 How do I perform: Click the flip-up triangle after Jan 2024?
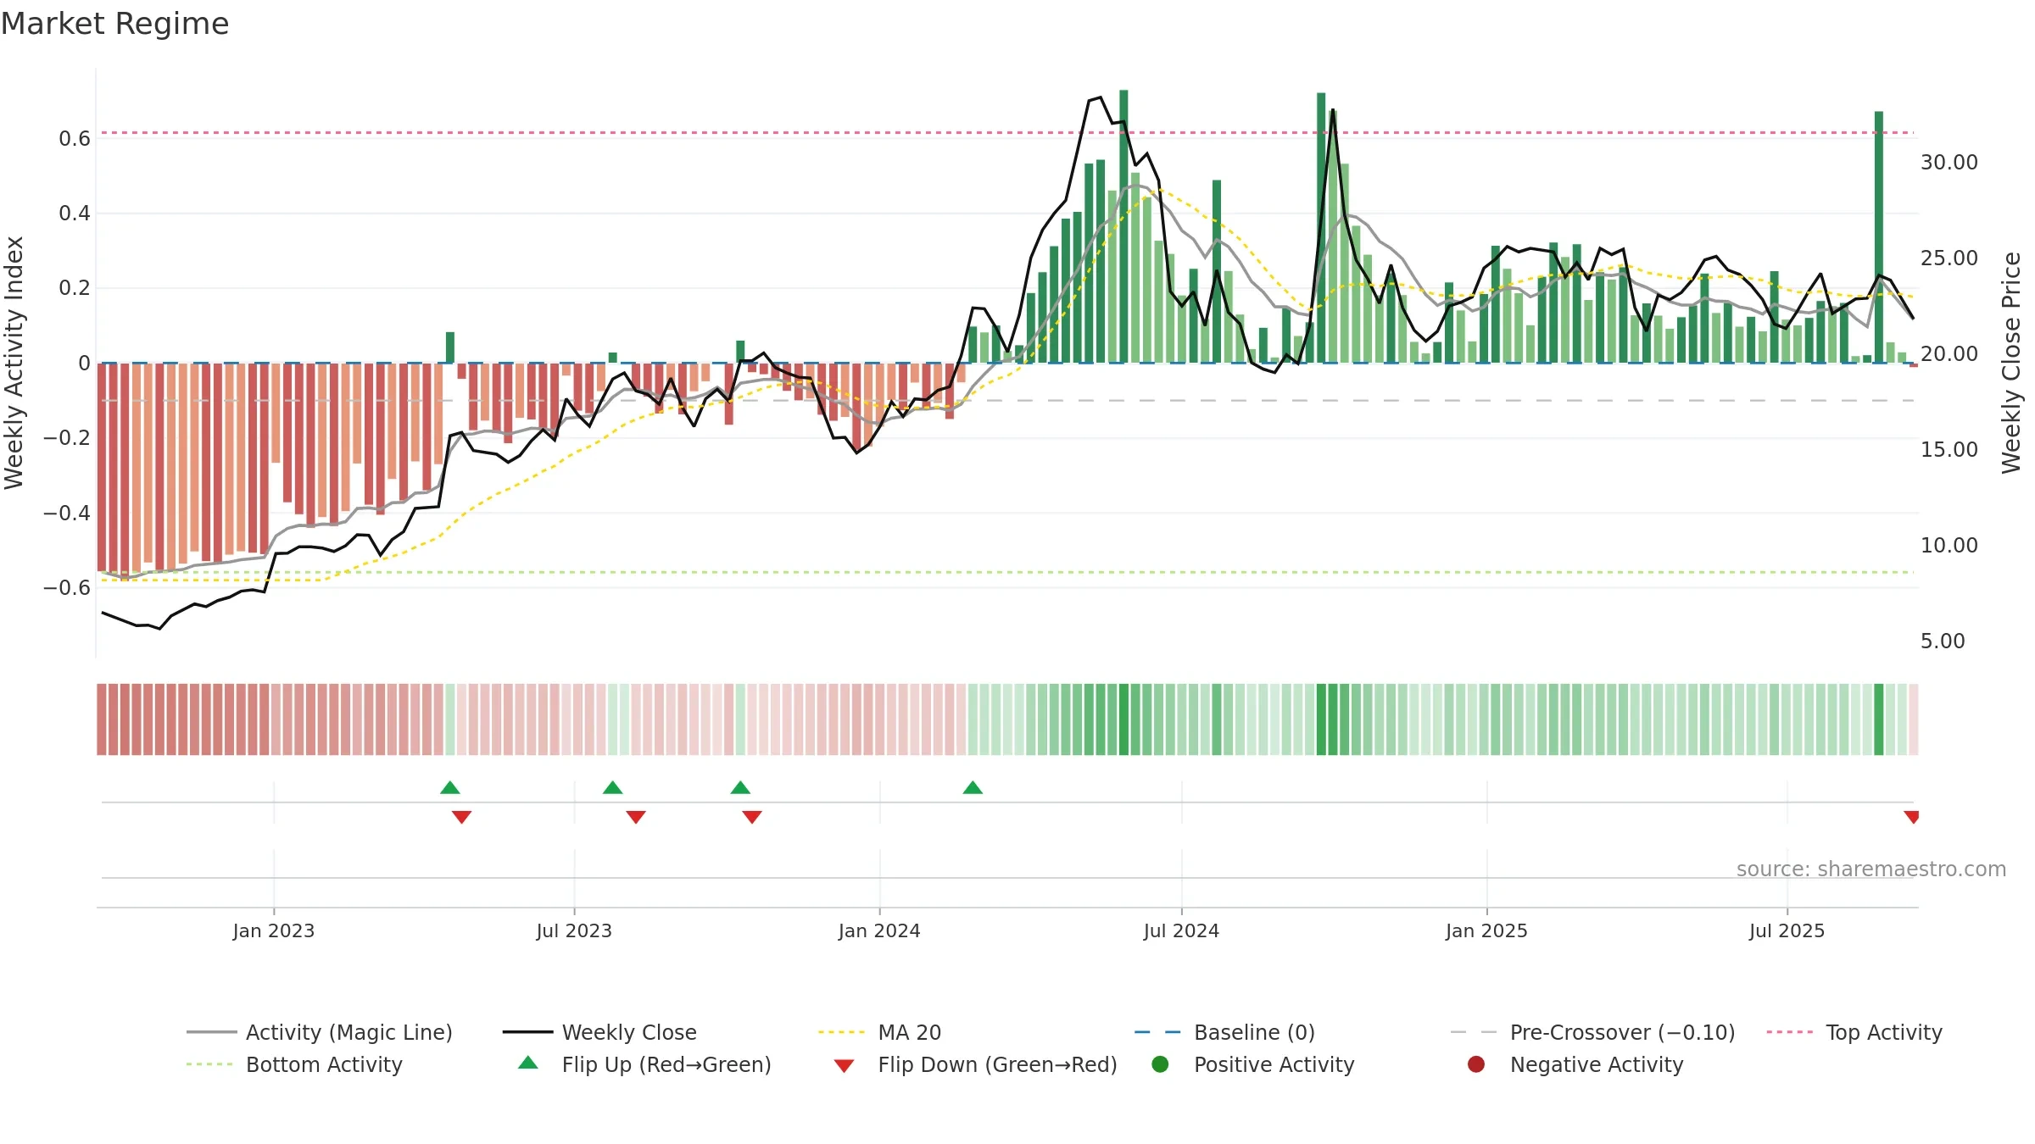click(973, 788)
